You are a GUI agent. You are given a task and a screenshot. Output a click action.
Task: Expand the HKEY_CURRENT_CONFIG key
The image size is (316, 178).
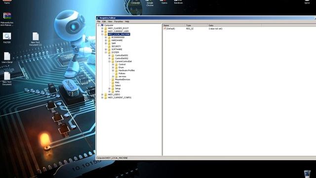pyautogui.click(x=102, y=97)
